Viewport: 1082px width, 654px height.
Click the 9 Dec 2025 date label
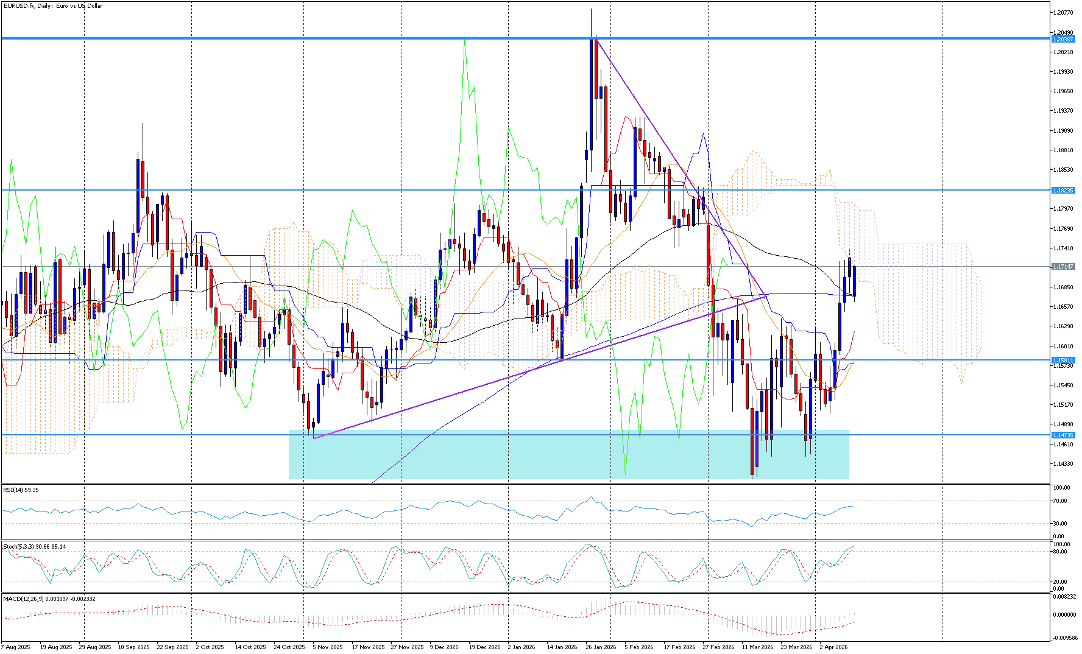point(444,647)
